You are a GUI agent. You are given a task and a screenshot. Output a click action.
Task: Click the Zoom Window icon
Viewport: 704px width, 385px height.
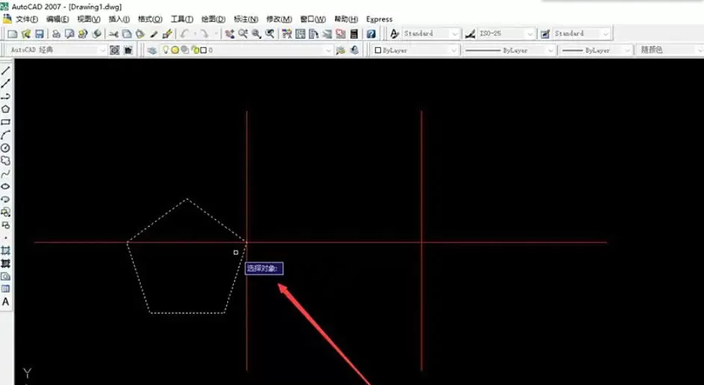(256, 34)
